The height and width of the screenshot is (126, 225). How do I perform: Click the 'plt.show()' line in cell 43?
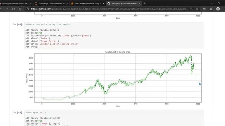(x=32, y=47)
